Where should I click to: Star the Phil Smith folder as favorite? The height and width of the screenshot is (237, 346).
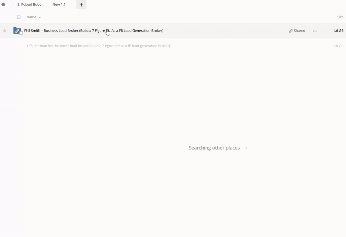(5, 31)
